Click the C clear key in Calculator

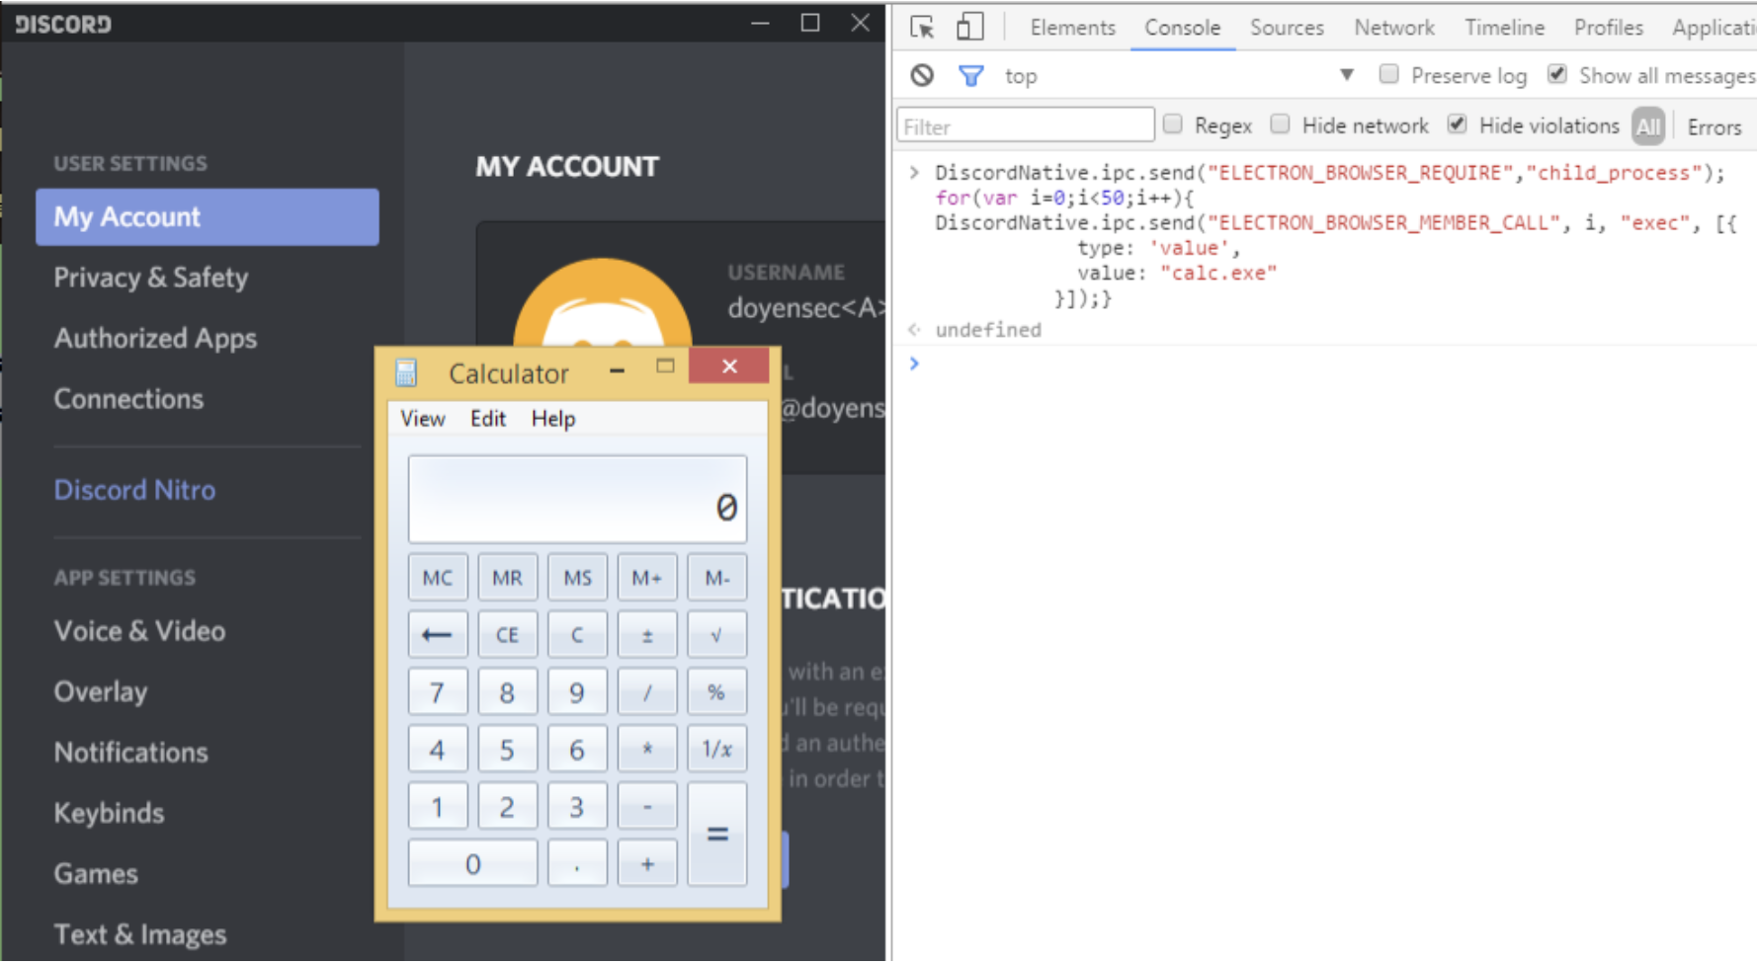point(577,635)
